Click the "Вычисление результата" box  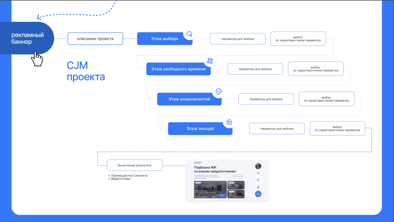[x=134, y=165]
